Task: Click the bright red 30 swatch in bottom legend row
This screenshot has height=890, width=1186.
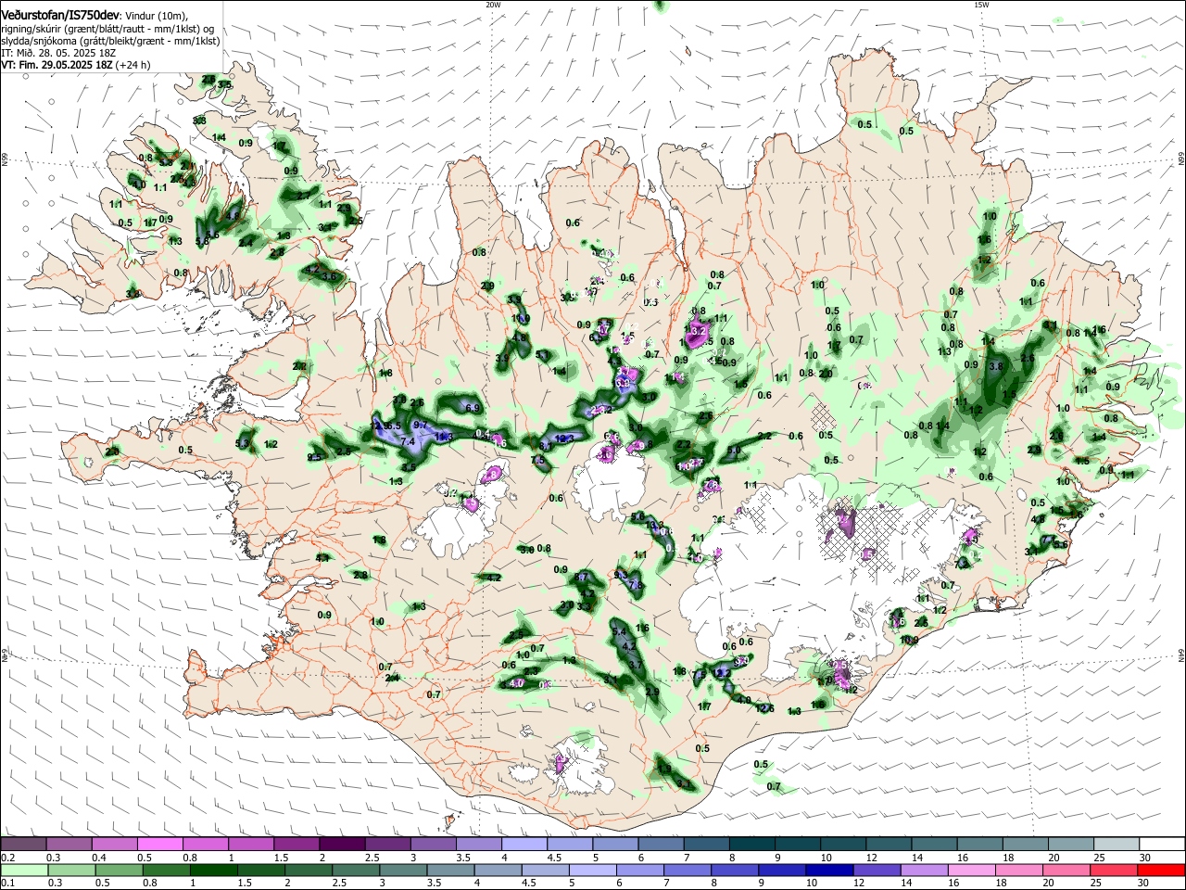Action: (1162, 870)
